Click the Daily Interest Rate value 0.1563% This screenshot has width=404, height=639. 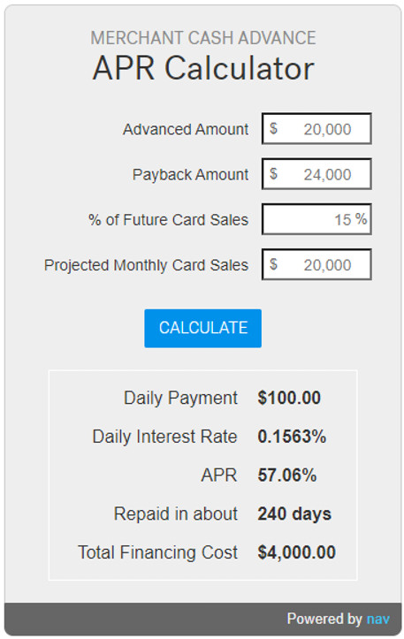(292, 437)
